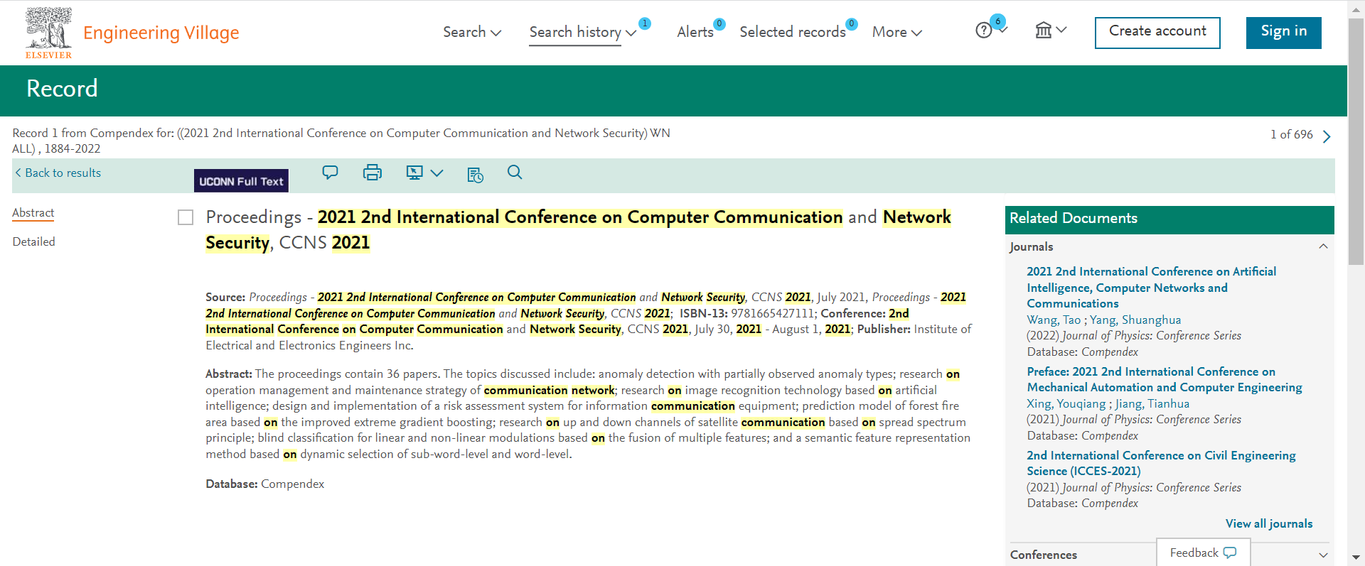This screenshot has height=566, width=1365.
Task: Go Back to results
Action: click(58, 173)
